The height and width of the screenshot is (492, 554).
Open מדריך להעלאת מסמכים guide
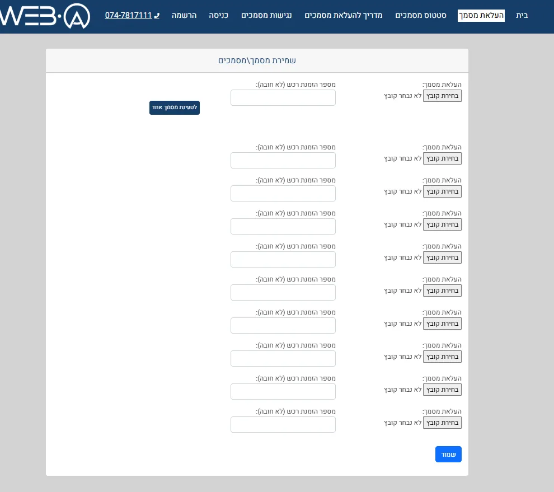pos(344,15)
